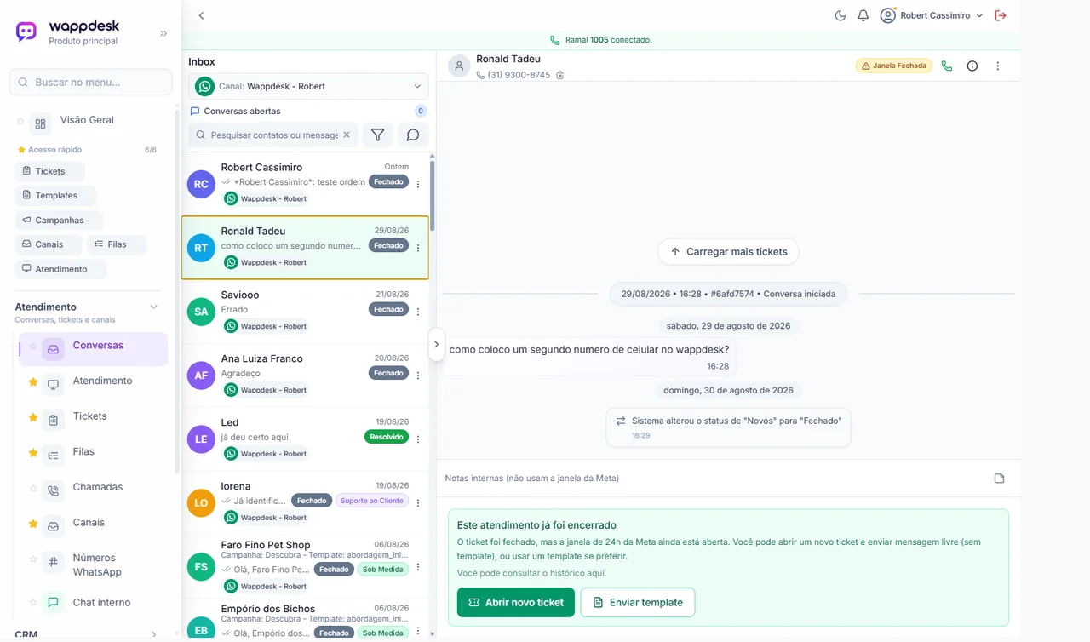1090x642 pixels.
Task: Unfavorite Tickets menu item star
Action: point(33,418)
